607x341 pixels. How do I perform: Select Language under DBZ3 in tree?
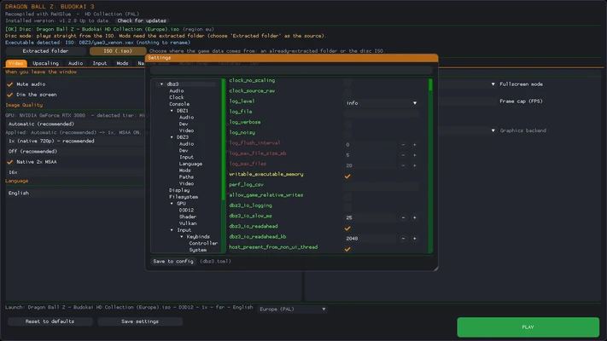190,164
